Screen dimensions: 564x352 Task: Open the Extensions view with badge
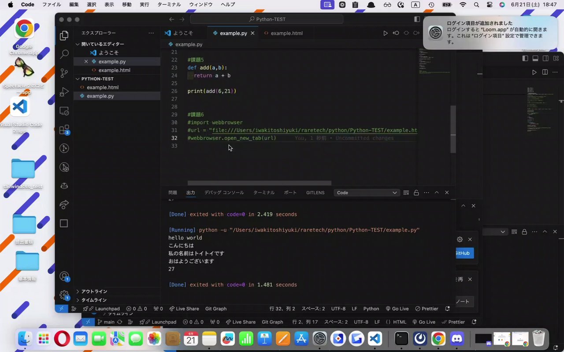(64, 130)
